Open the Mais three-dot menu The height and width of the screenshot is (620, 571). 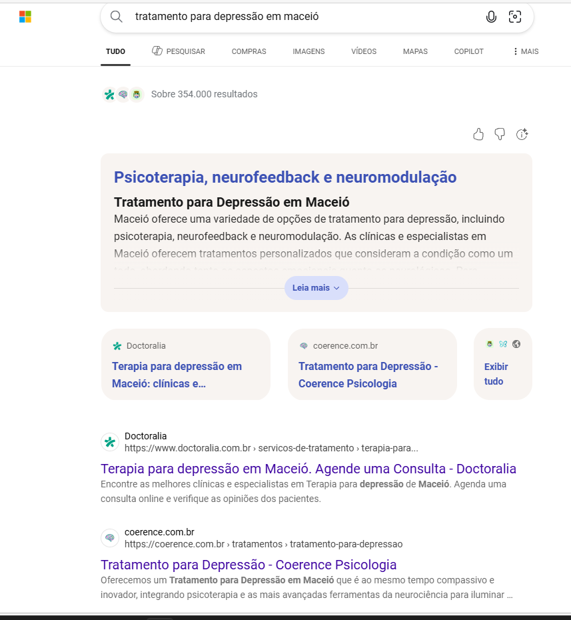(526, 51)
